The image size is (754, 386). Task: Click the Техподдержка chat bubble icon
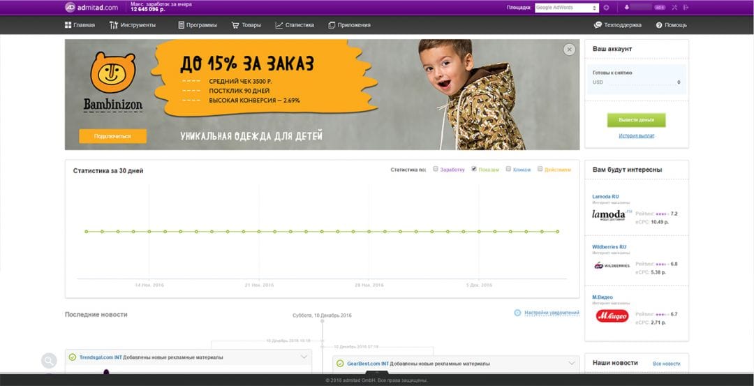pyautogui.click(x=598, y=25)
